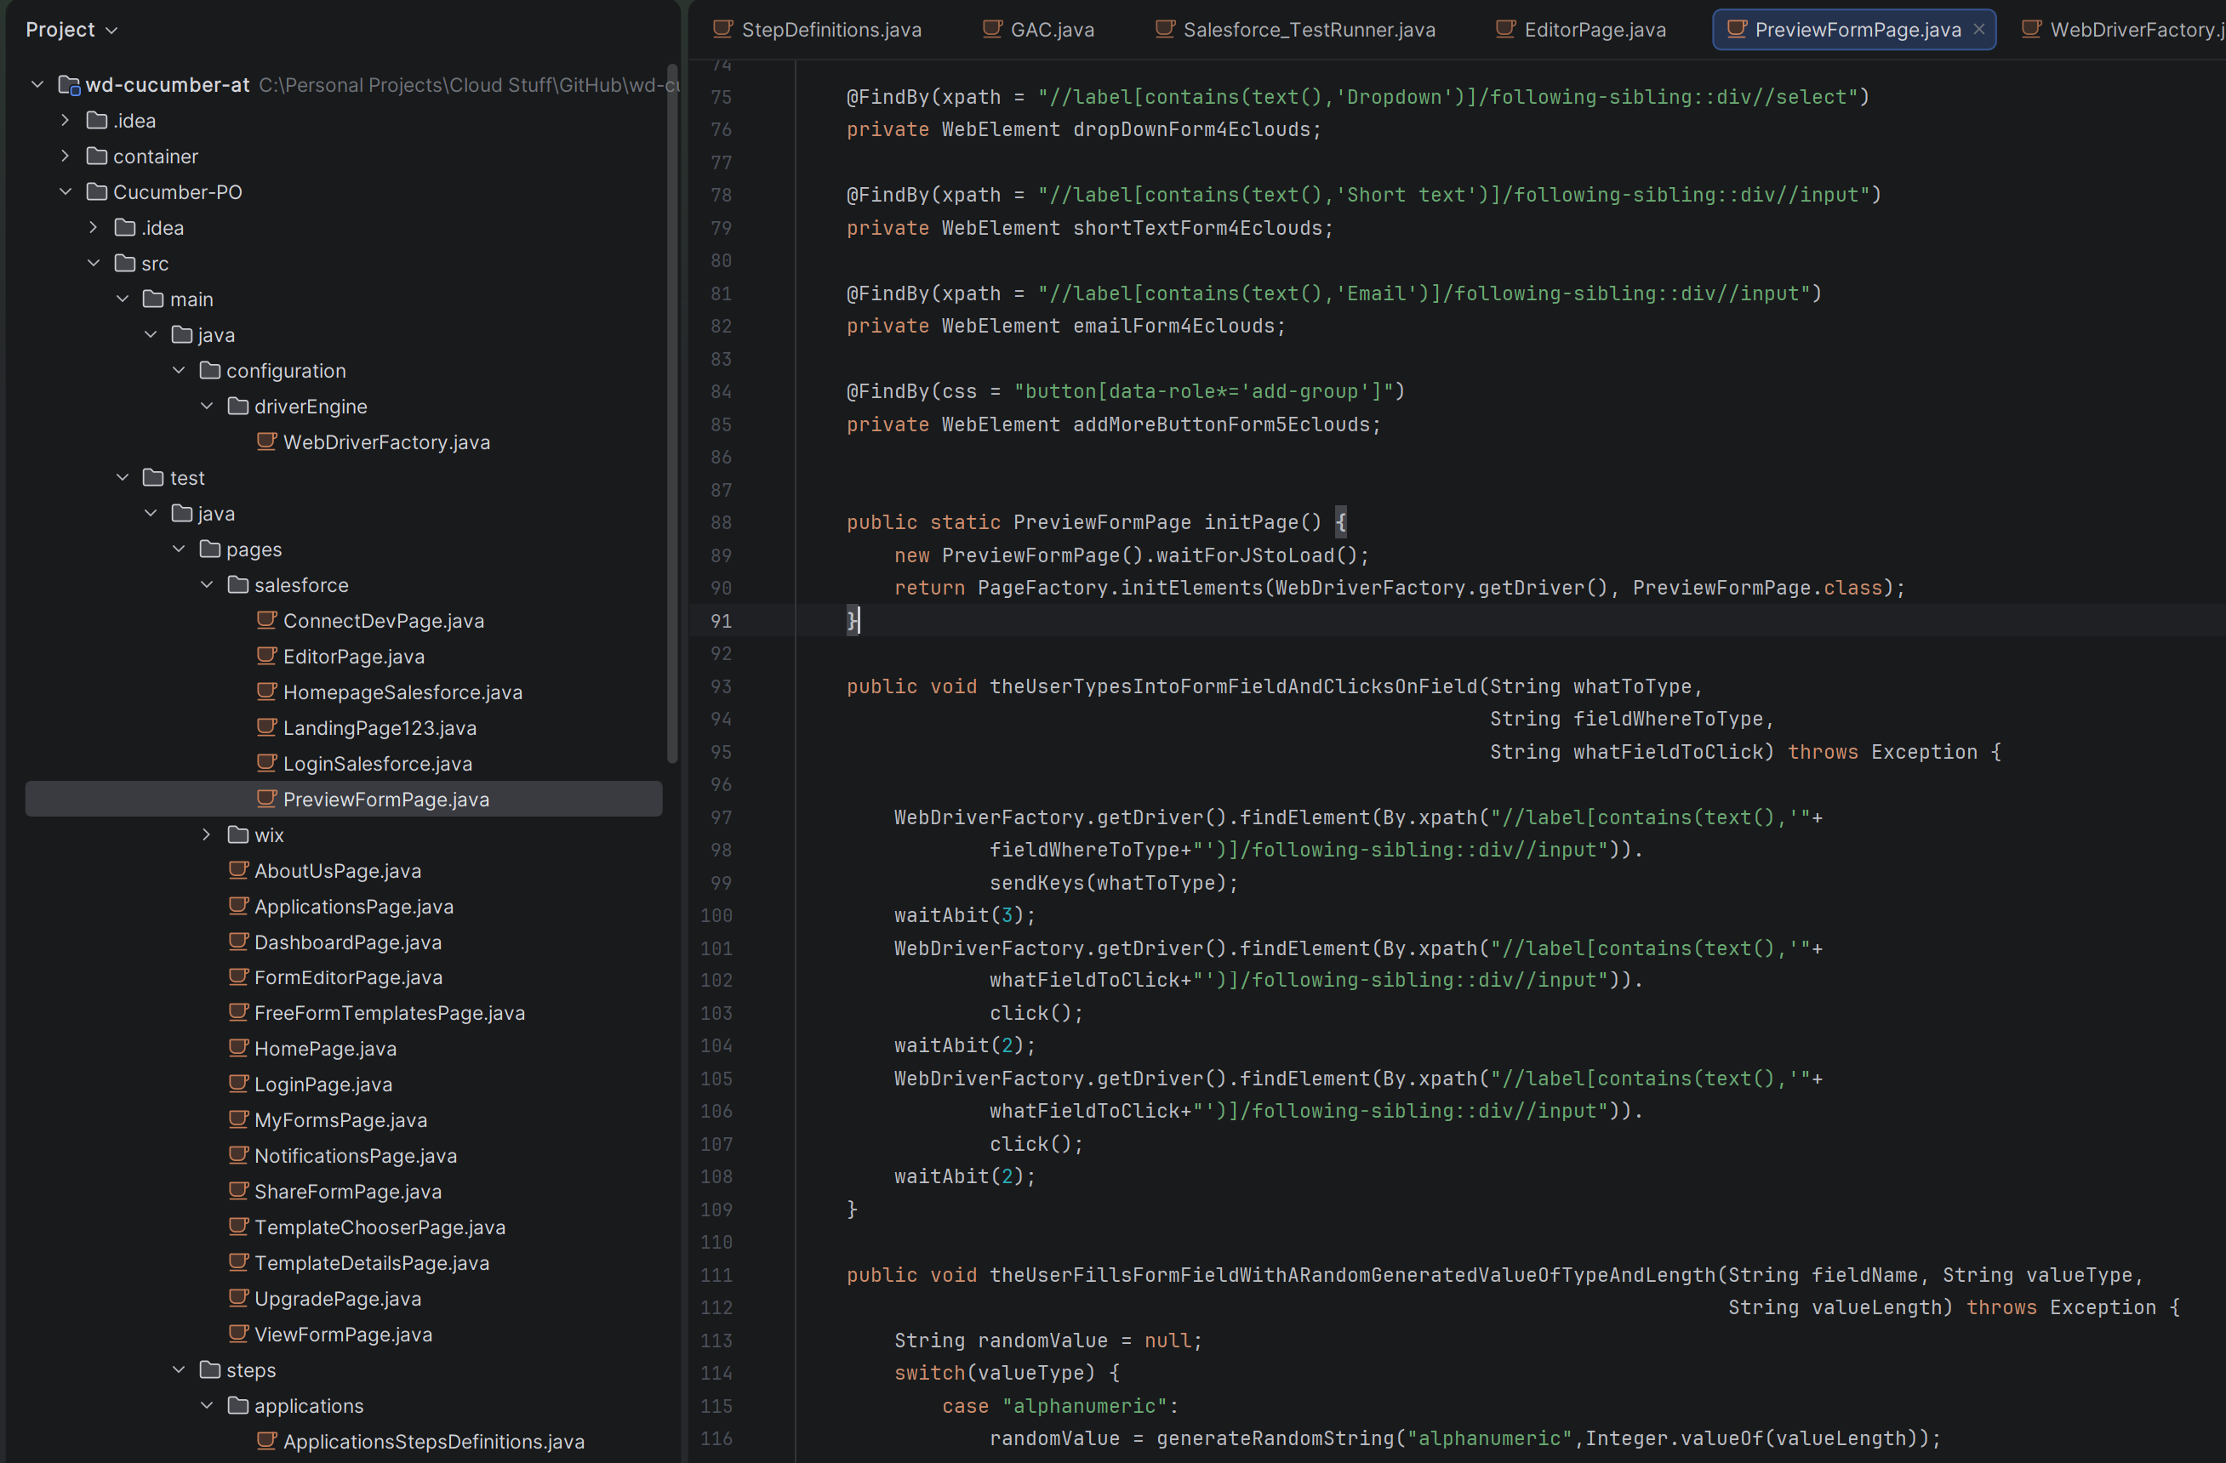Collapse the salesforce folder

(x=207, y=584)
